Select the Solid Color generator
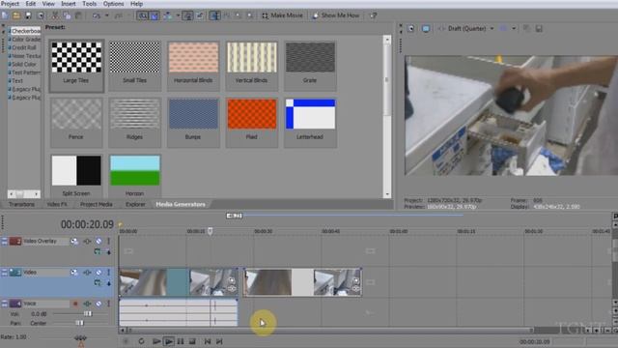Image resolution: width=618 pixels, height=348 pixels. pyautogui.click(x=23, y=64)
